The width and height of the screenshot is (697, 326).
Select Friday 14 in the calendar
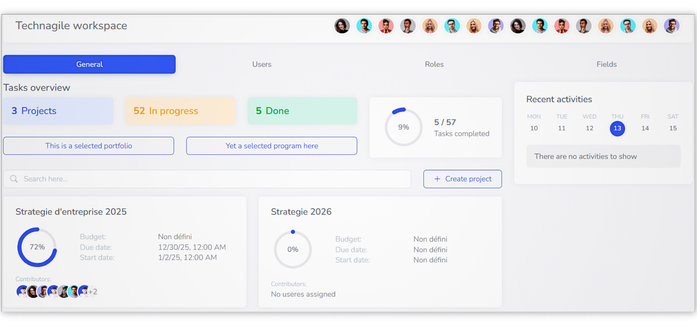coord(645,128)
